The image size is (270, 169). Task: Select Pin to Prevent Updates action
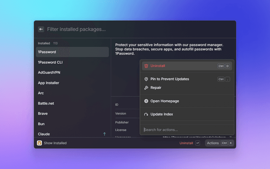point(187,79)
